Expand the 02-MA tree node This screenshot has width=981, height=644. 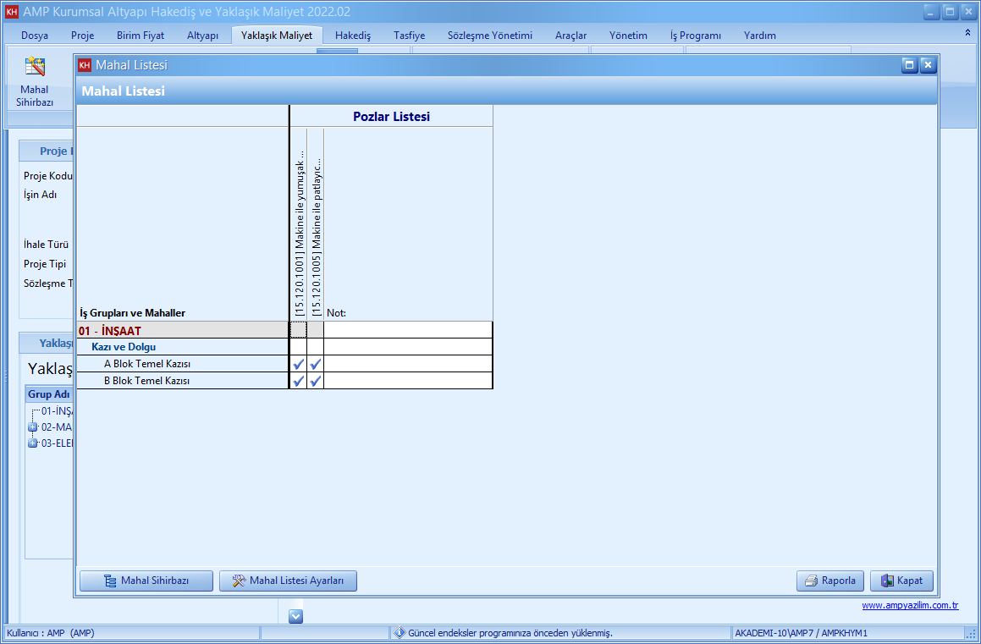click(x=33, y=427)
